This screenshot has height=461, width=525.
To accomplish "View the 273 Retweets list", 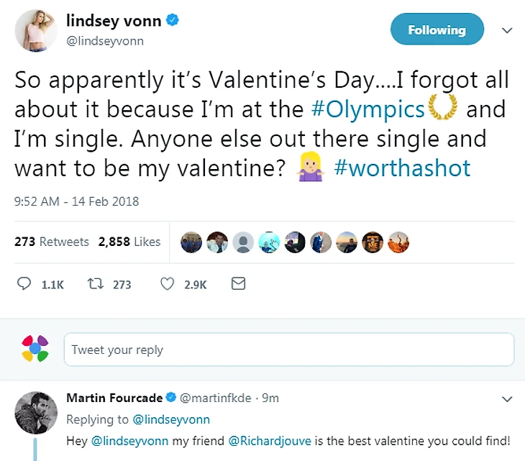I will (x=52, y=242).
